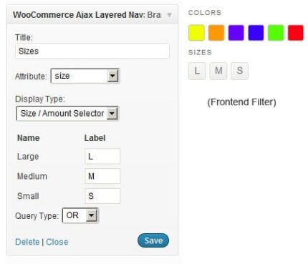
Task: Filter by size L button
Action: (197, 71)
